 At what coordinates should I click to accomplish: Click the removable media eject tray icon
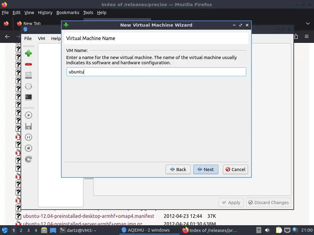259,230
